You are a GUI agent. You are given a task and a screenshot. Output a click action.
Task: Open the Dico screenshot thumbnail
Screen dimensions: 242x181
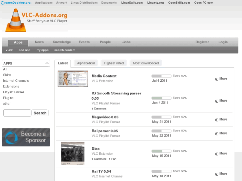click(x=73, y=153)
